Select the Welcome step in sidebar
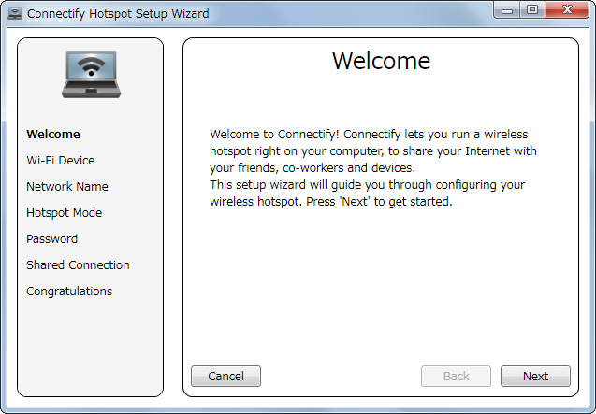596x414 pixels. tap(53, 134)
